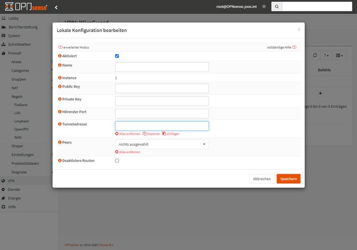Show help info for Deaktiviere Routen

[x=60, y=160]
